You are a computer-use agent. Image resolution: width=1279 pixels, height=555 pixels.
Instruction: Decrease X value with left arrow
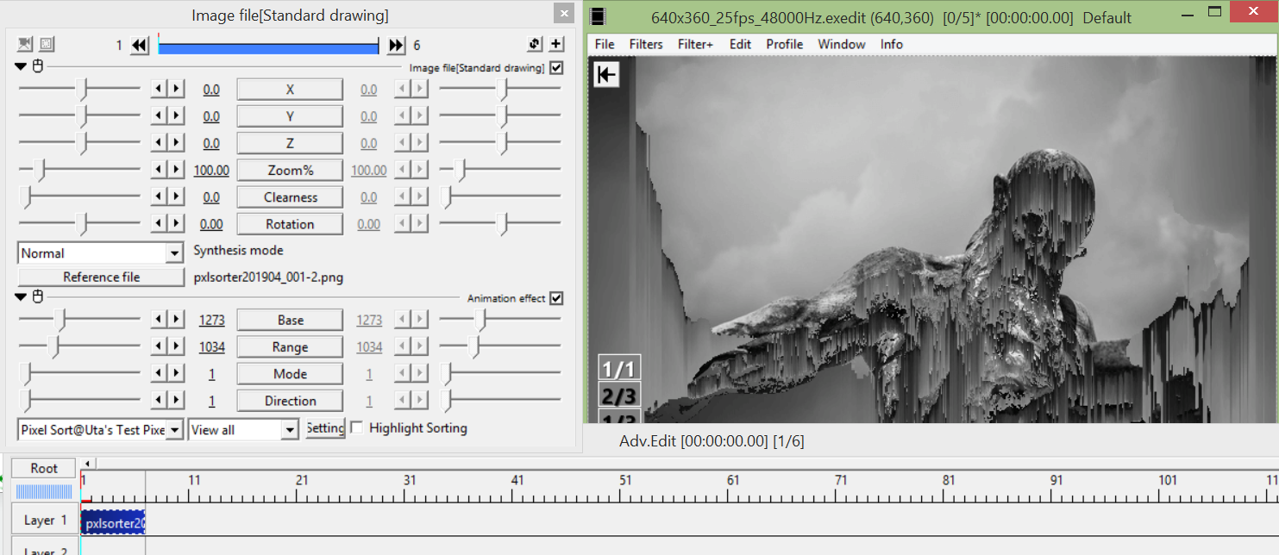coord(159,89)
